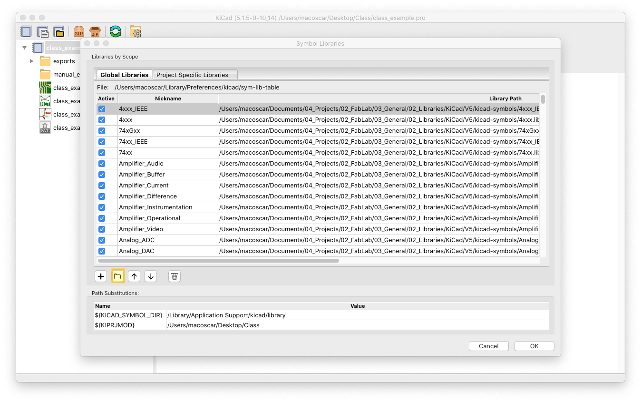Expand the exports folder in project tree
Screen dimensions: 641x402
tap(31, 61)
